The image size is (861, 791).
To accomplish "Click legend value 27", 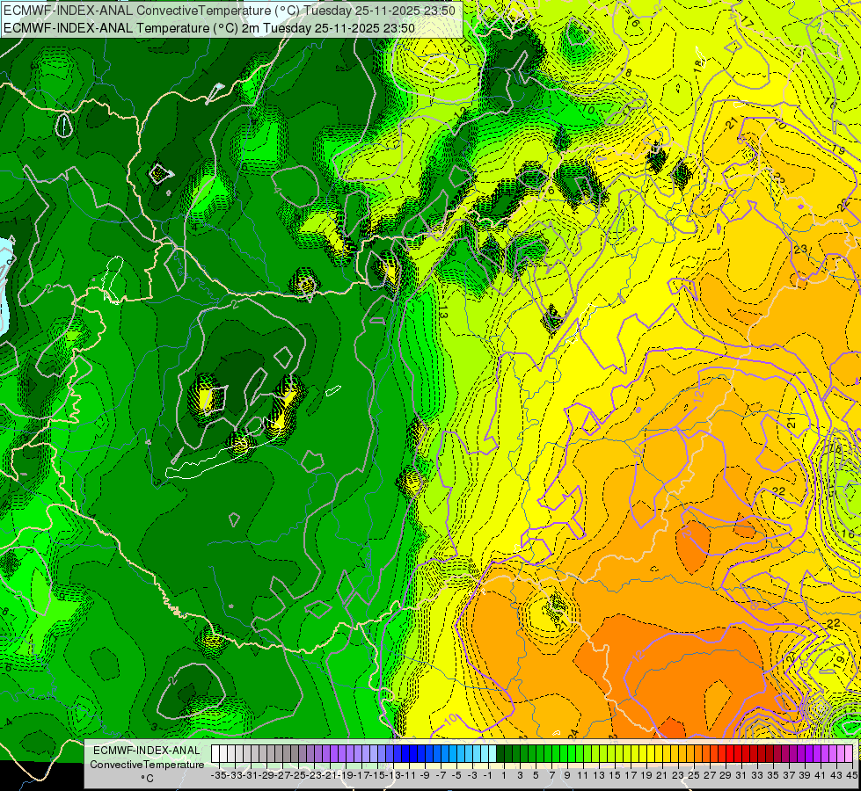I will (710, 776).
